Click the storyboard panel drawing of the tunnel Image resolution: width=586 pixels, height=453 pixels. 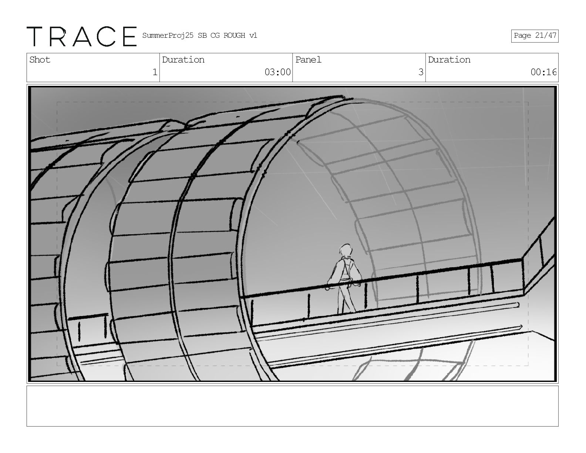pyautogui.click(x=292, y=234)
